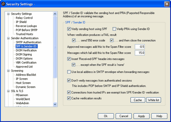The image size is (171, 122).
Task: Click the Ok button
Action: 106,116
